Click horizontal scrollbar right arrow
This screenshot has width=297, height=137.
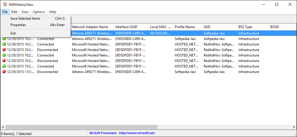point(294,127)
